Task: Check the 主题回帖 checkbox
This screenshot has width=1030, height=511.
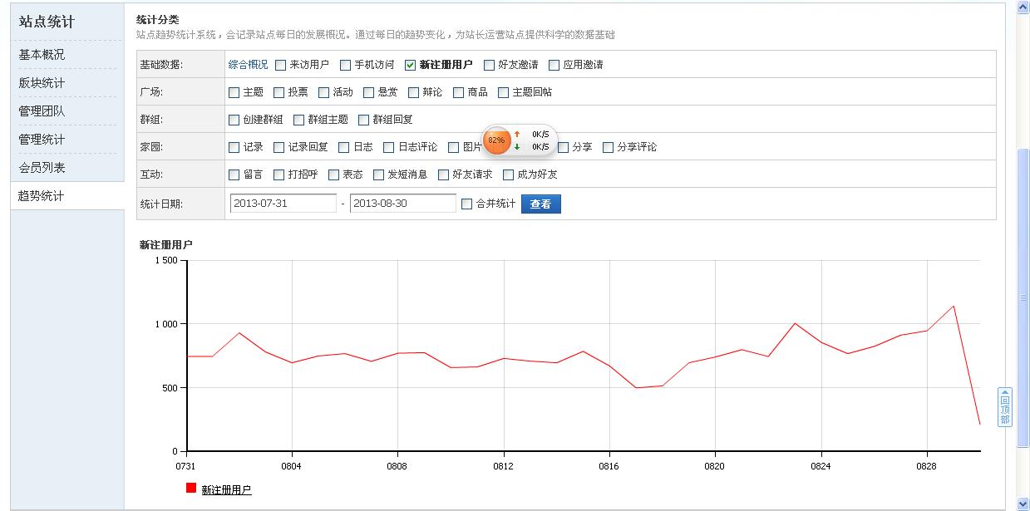Action: (x=504, y=92)
